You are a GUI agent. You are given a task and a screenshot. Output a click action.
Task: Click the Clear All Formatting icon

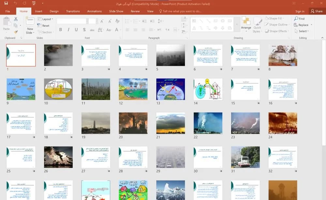[x=117, y=21]
